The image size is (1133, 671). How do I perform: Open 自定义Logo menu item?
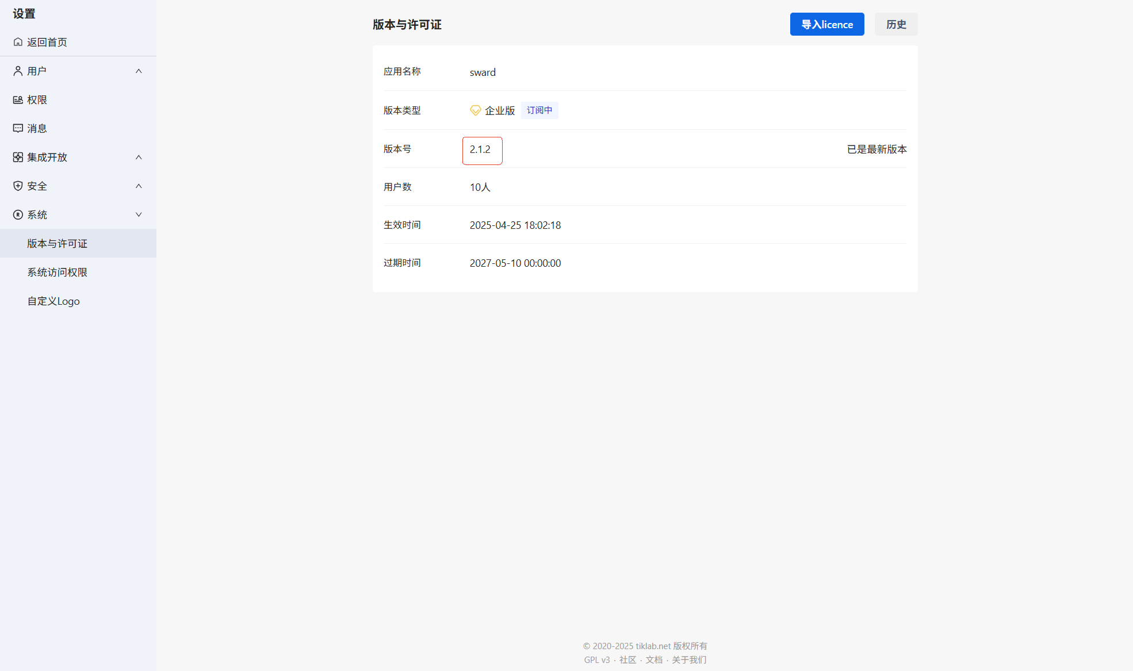(x=53, y=301)
